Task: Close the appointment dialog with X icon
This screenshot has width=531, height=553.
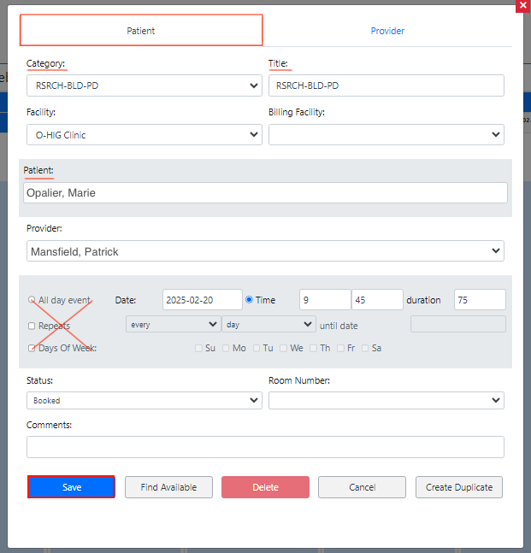Action: click(x=522, y=5)
